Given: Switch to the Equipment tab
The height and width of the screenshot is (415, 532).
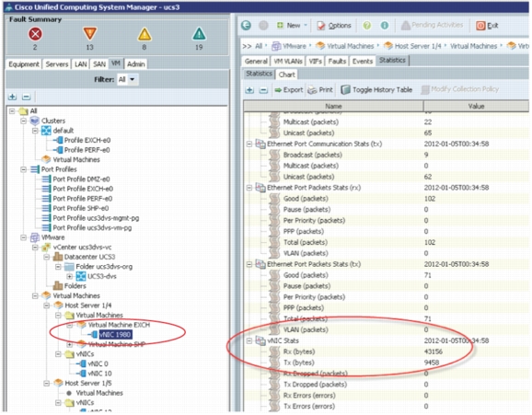Looking at the screenshot, I should [x=24, y=64].
